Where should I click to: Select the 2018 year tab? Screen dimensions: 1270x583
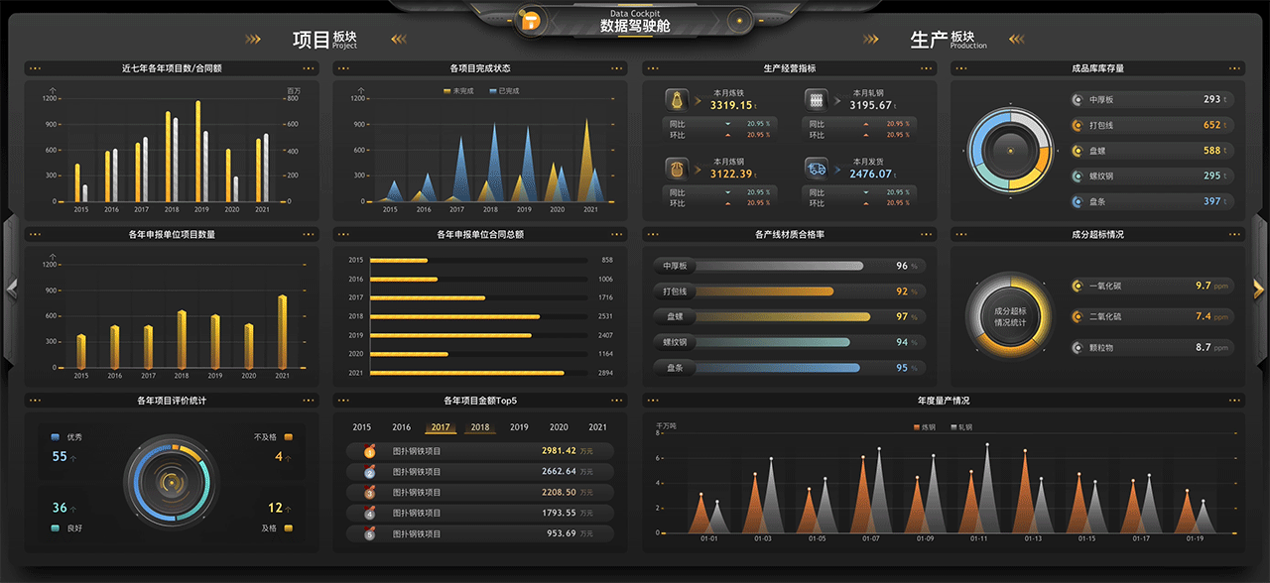pos(480,427)
